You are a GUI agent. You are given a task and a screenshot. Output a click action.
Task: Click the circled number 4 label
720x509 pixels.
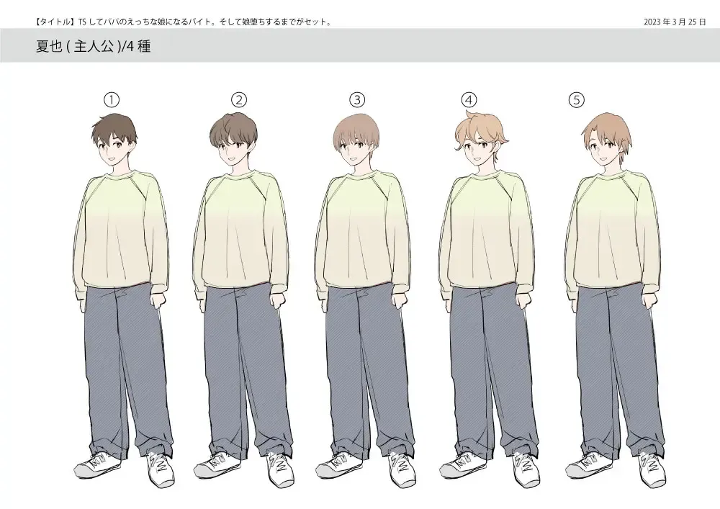pos(469,99)
